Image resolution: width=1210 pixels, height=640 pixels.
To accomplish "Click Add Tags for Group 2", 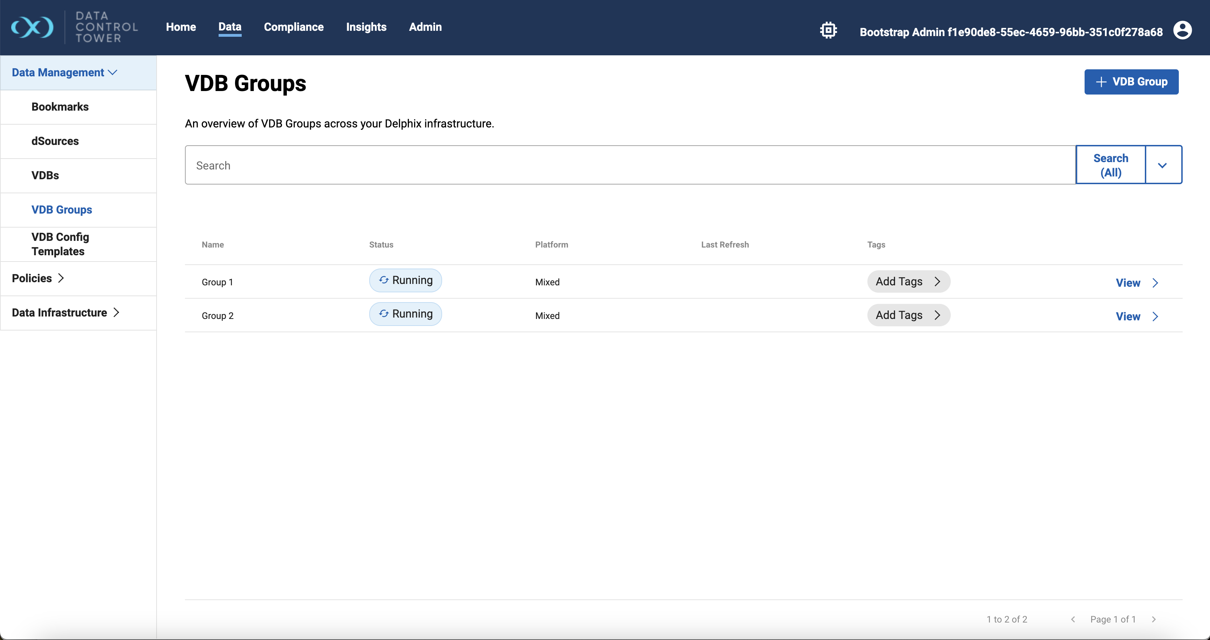I will point(907,315).
